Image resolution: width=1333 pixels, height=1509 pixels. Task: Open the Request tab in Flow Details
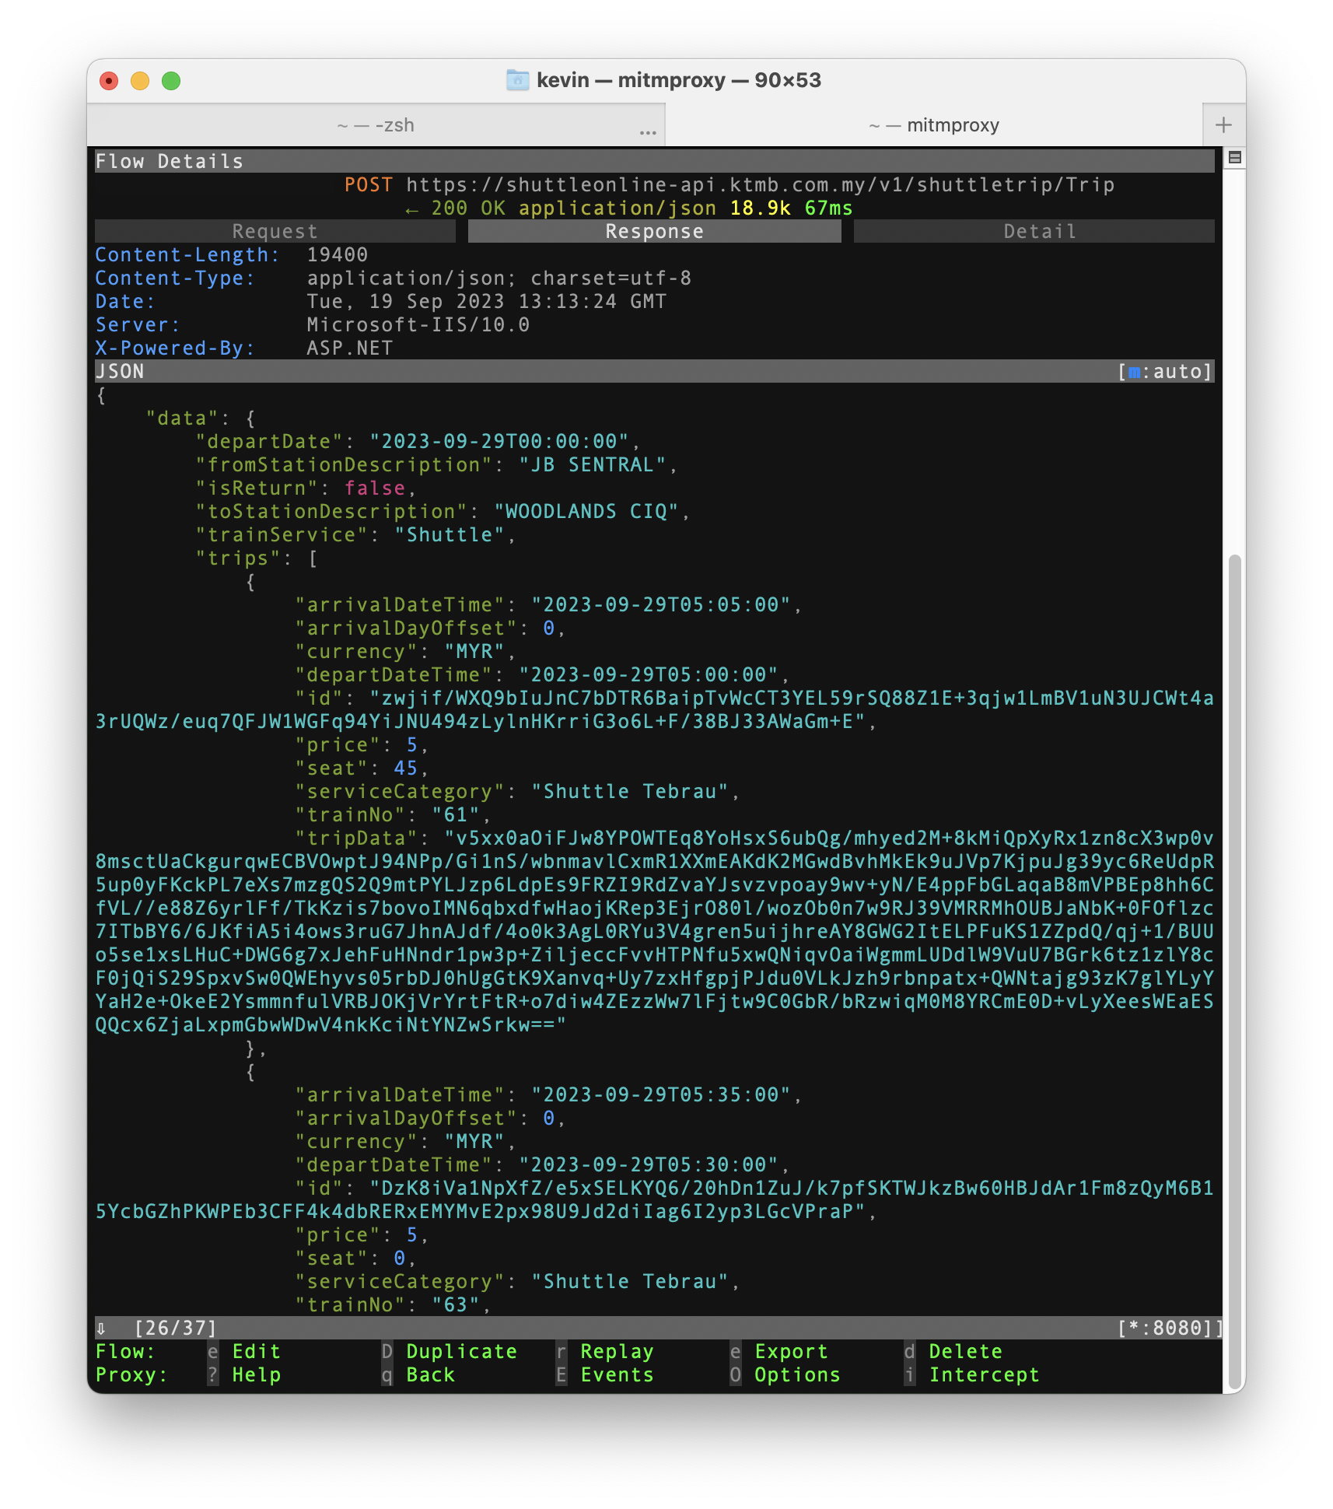tap(275, 231)
